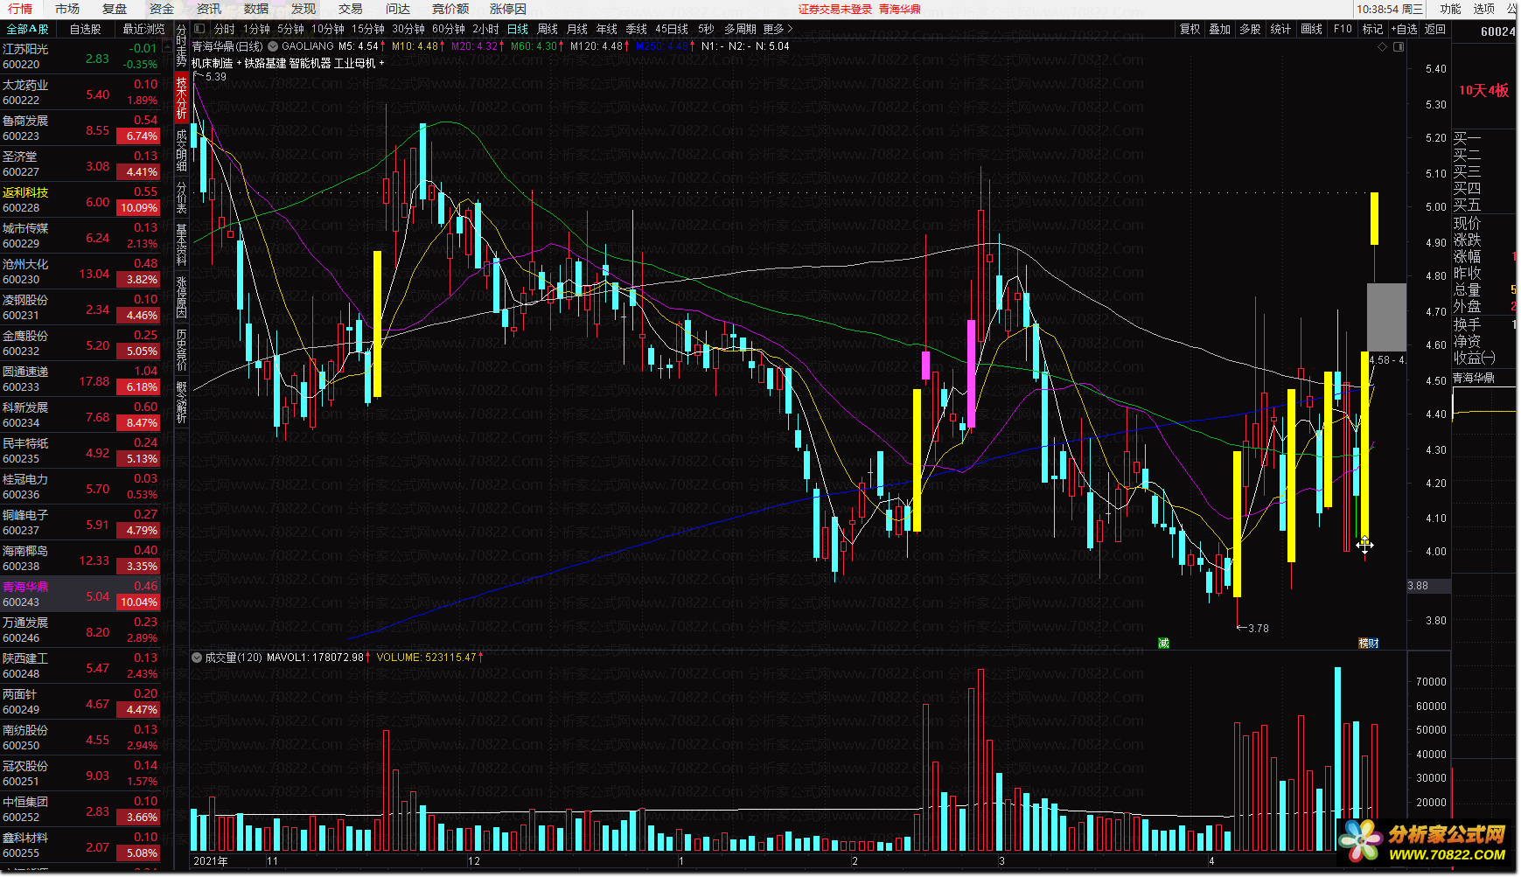The height and width of the screenshot is (877, 1521).
Task: Click the 画线 drawing button
Action: (1312, 29)
